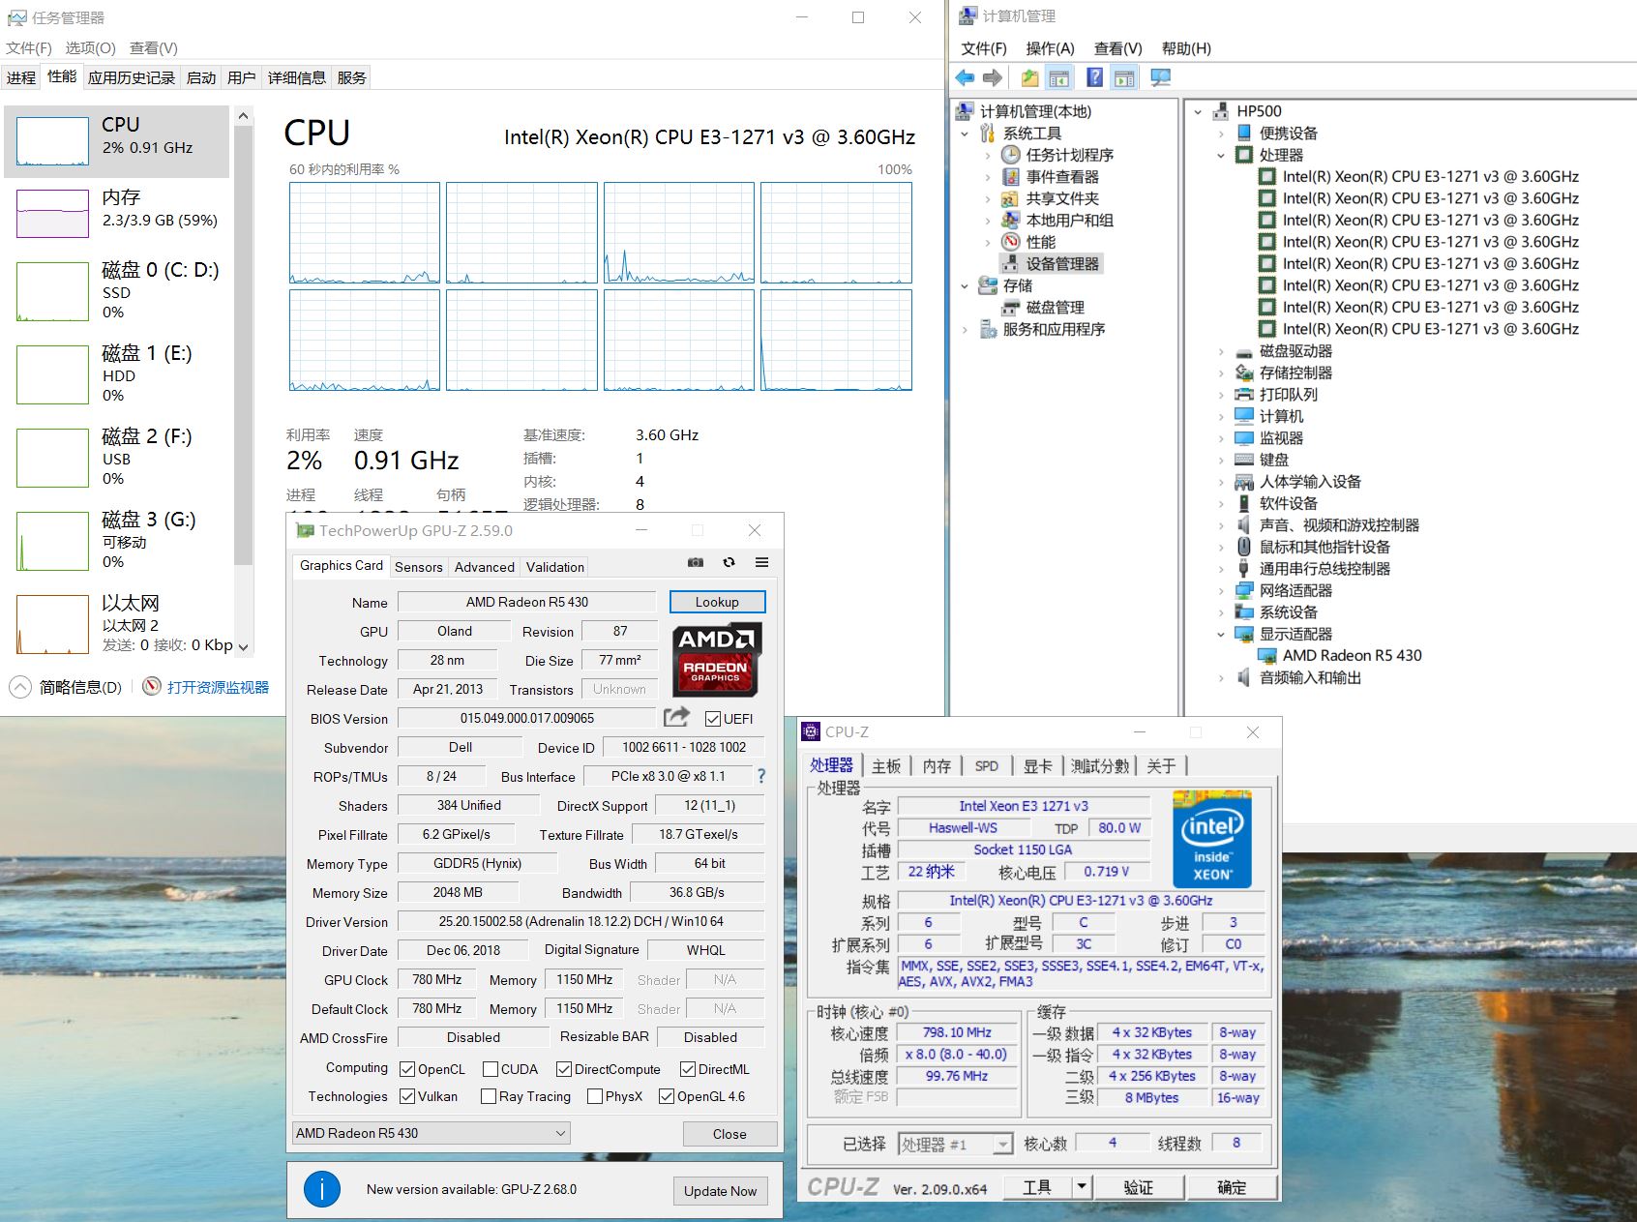This screenshot has width=1637, height=1222.
Task: Click the Update Now button
Action: tap(720, 1191)
